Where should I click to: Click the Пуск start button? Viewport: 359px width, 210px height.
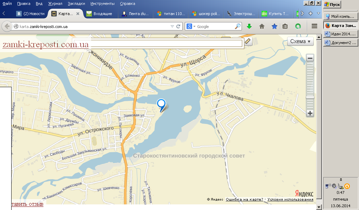pyautogui.click(x=332, y=5)
